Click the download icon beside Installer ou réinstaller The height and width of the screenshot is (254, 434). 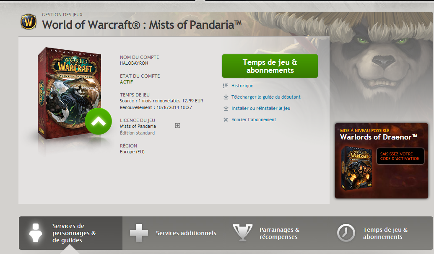(226, 108)
